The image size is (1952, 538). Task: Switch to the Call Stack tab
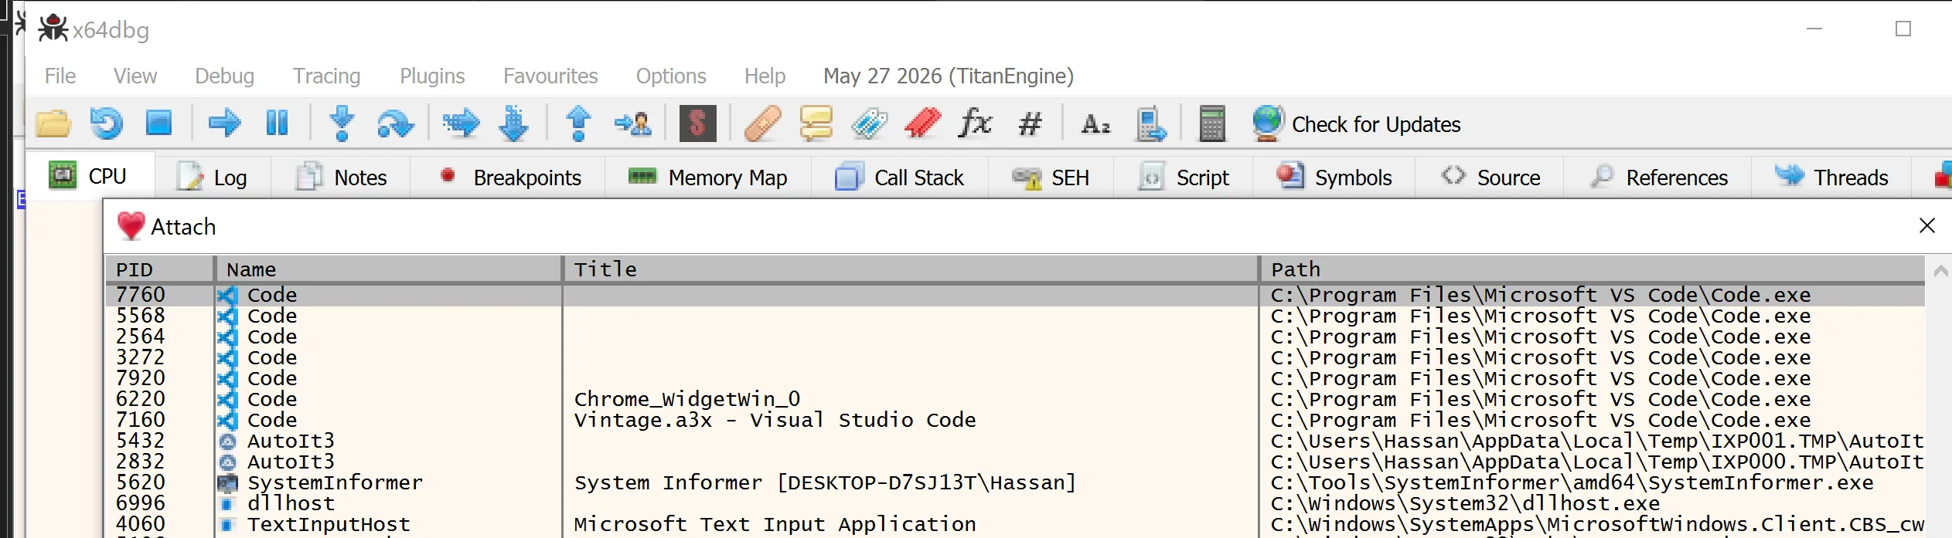[x=900, y=178]
